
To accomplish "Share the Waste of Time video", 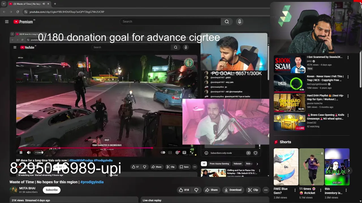I will pyautogui.click(x=211, y=190).
